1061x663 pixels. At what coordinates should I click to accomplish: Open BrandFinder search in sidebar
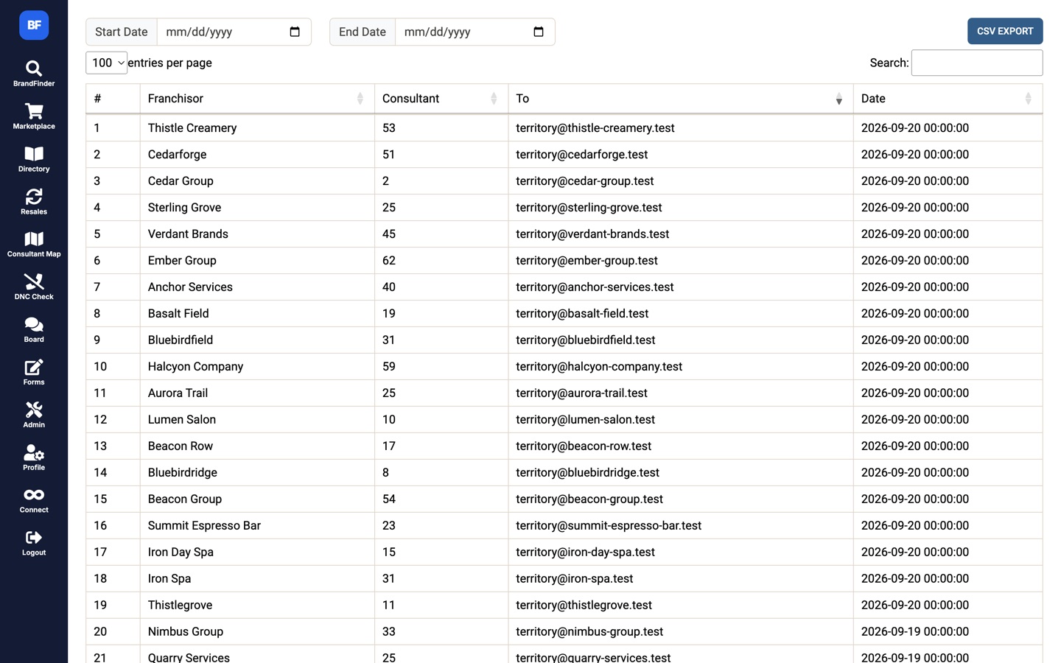(x=34, y=74)
